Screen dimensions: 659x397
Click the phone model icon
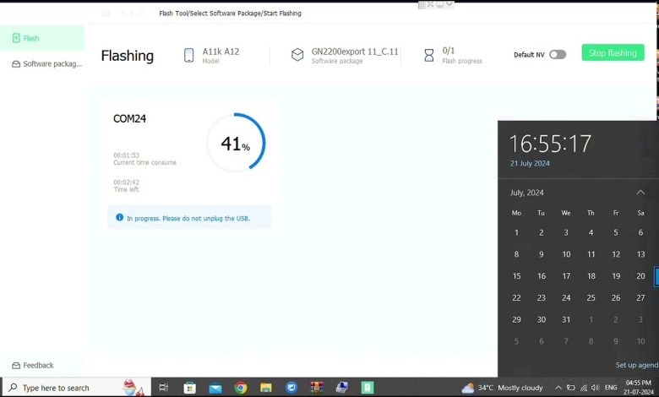[188, 55]
